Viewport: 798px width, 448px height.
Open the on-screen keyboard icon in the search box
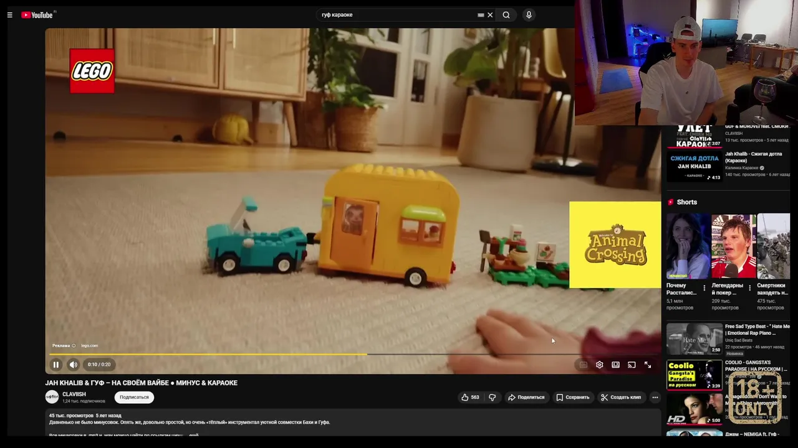pyautogui.click(x=481, y=15)
